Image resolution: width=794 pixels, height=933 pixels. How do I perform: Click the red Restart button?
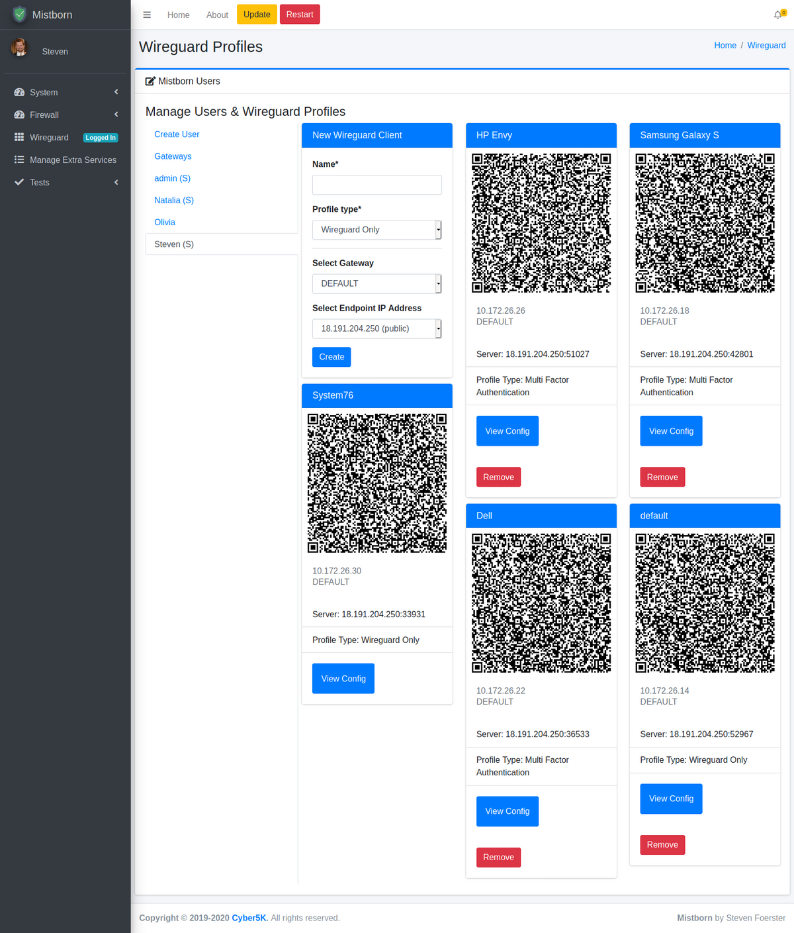point(300,15)
